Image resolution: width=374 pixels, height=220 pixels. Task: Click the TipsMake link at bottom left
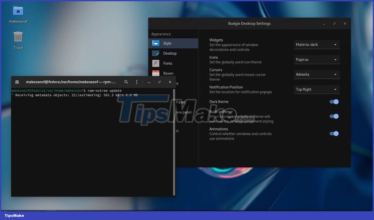click(14, 215)
